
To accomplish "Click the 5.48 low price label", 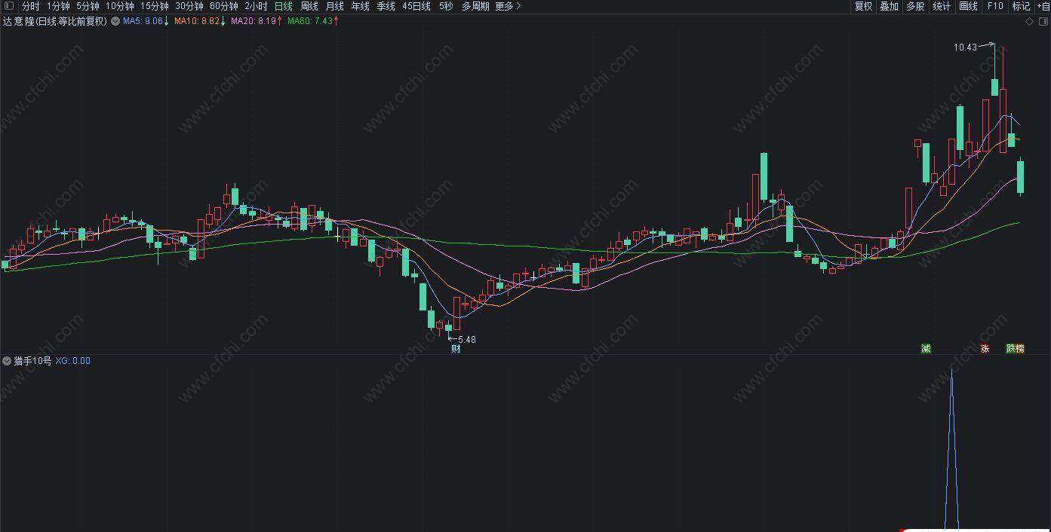I will point(467,339).
